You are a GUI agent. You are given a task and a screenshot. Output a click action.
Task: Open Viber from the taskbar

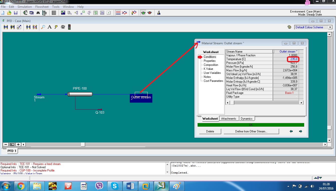(99, 186)
